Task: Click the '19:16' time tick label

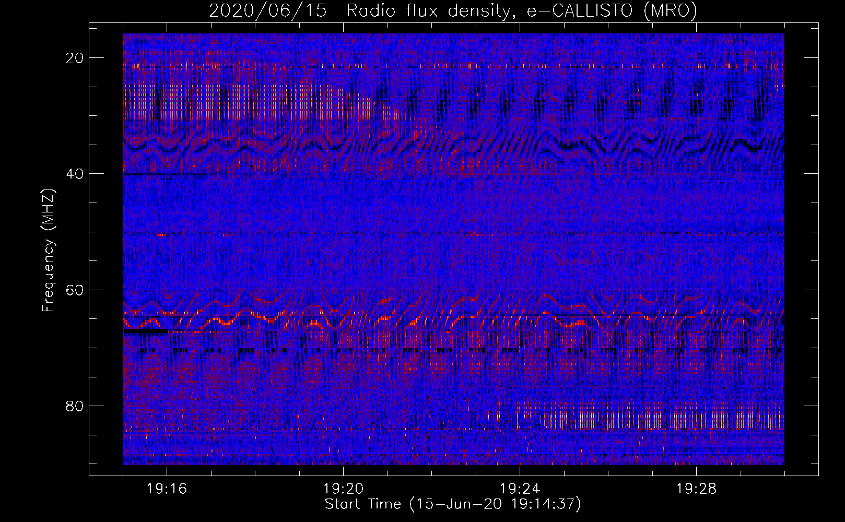Action: tap(167, 489)
